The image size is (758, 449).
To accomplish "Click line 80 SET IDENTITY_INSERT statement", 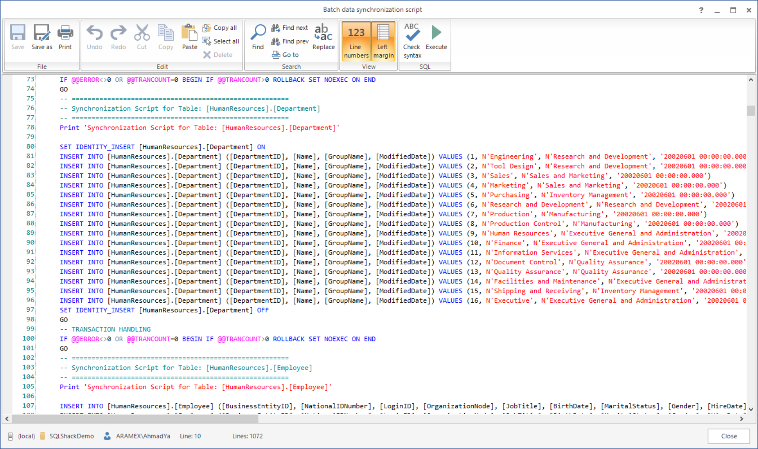I will coord(162,147).
